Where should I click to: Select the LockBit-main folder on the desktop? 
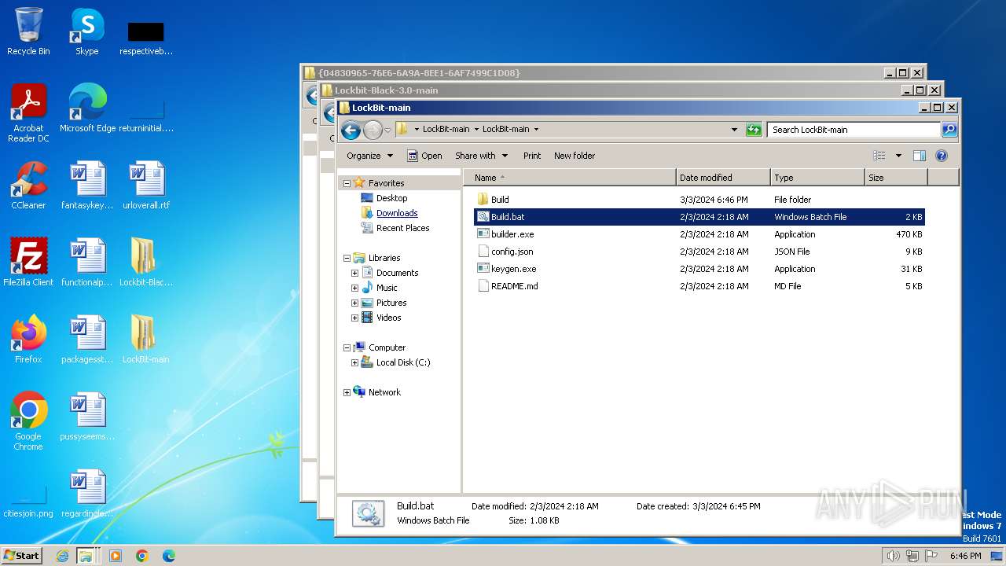click(146, 340)
